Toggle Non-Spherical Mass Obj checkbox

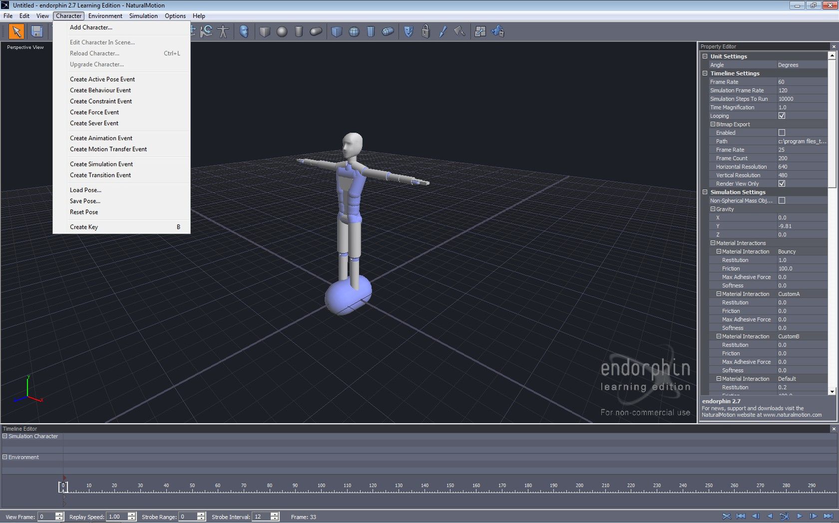pyautogui.click(x=782, y=200)
